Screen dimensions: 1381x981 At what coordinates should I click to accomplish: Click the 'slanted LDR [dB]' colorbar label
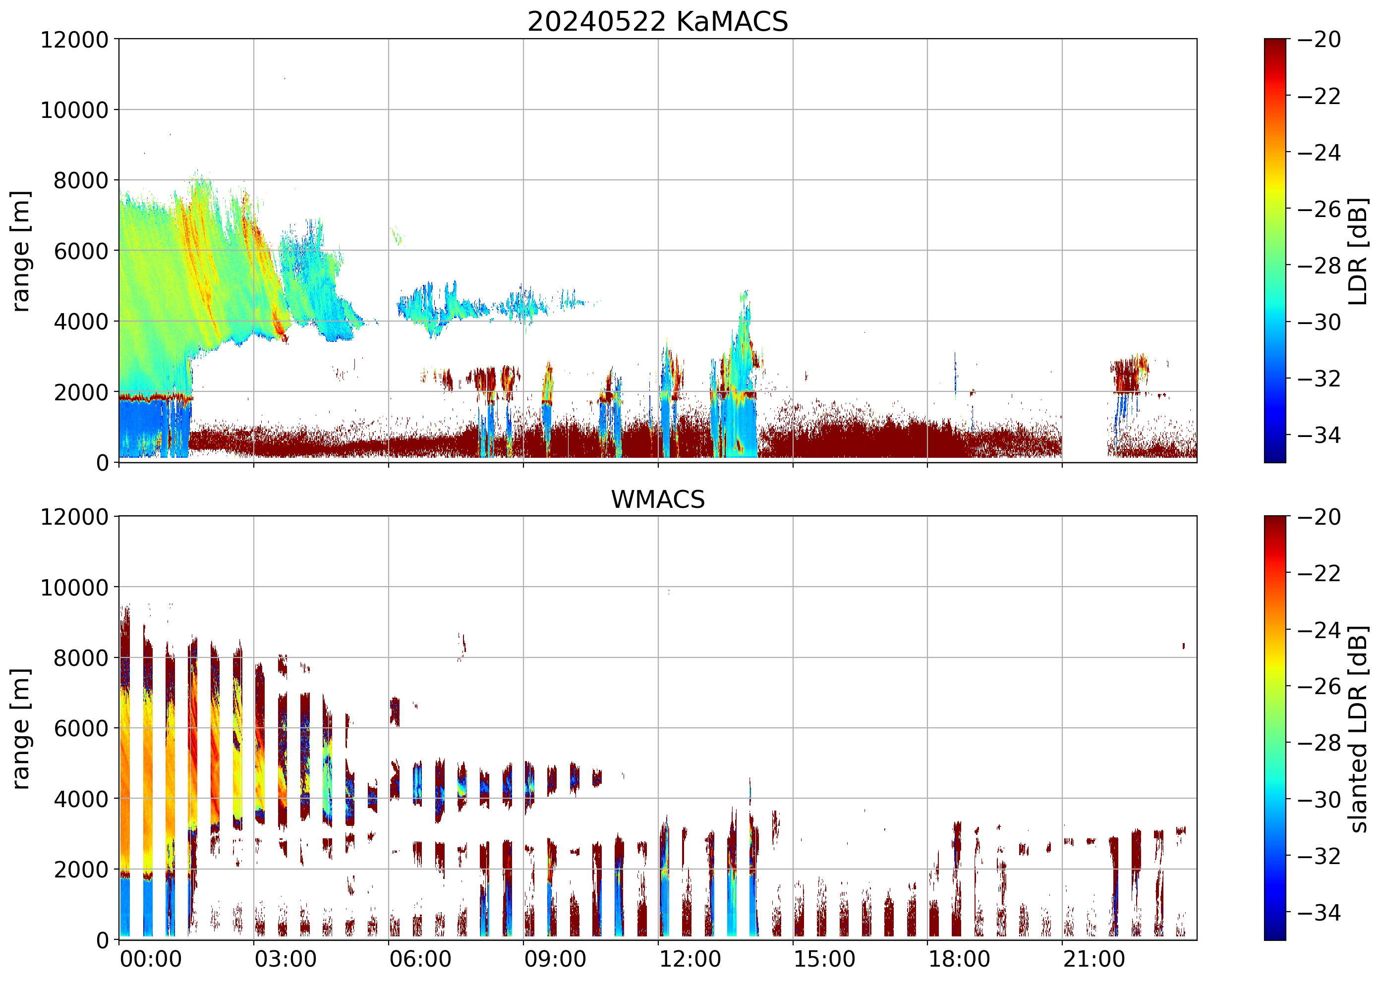(x=1357, y=728)
